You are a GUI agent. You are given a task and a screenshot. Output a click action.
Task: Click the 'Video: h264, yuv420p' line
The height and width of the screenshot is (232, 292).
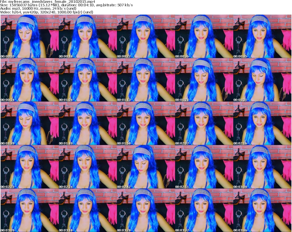[46, 12]
